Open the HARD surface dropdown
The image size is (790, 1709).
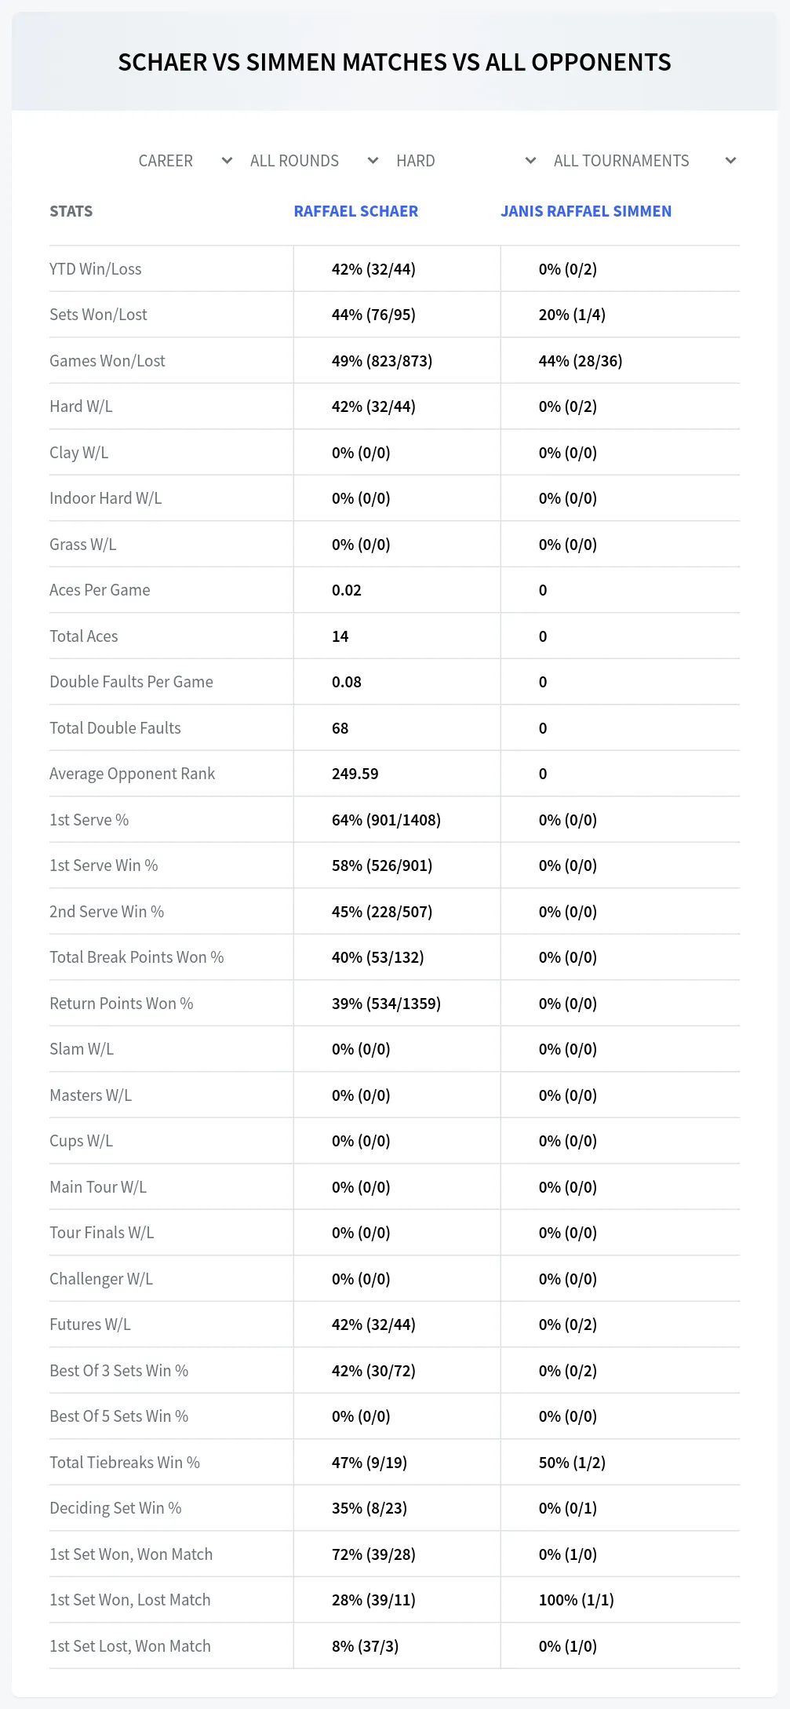coord(466,161)
